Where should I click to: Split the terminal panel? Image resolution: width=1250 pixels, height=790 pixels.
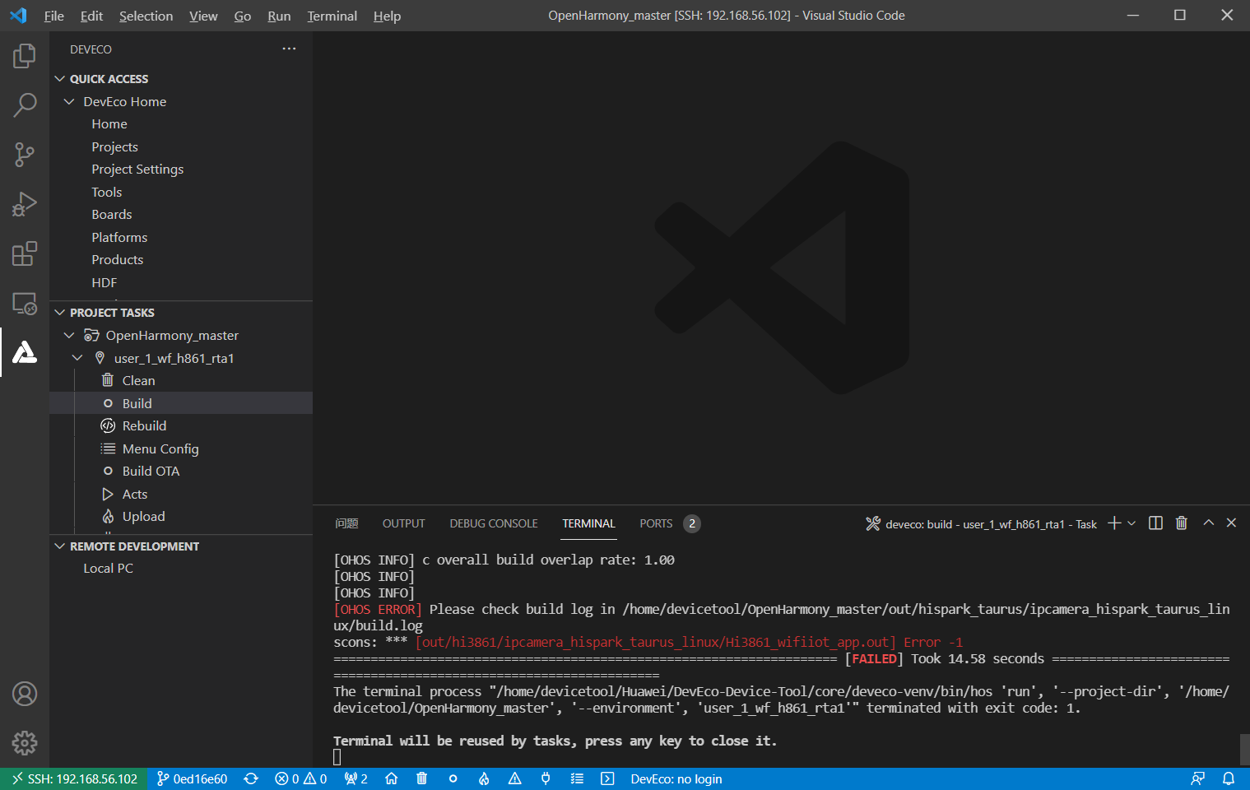pos(1155,523)
